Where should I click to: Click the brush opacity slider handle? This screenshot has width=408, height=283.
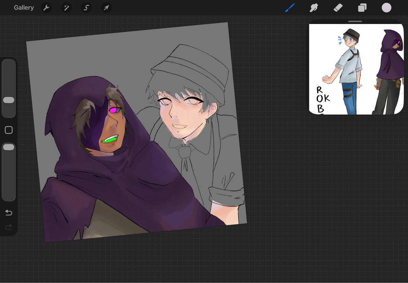point(8,147)
